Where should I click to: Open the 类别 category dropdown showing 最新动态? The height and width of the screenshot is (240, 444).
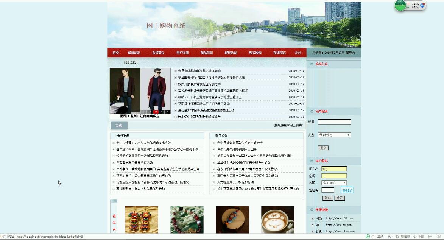(x=334, y=135)
